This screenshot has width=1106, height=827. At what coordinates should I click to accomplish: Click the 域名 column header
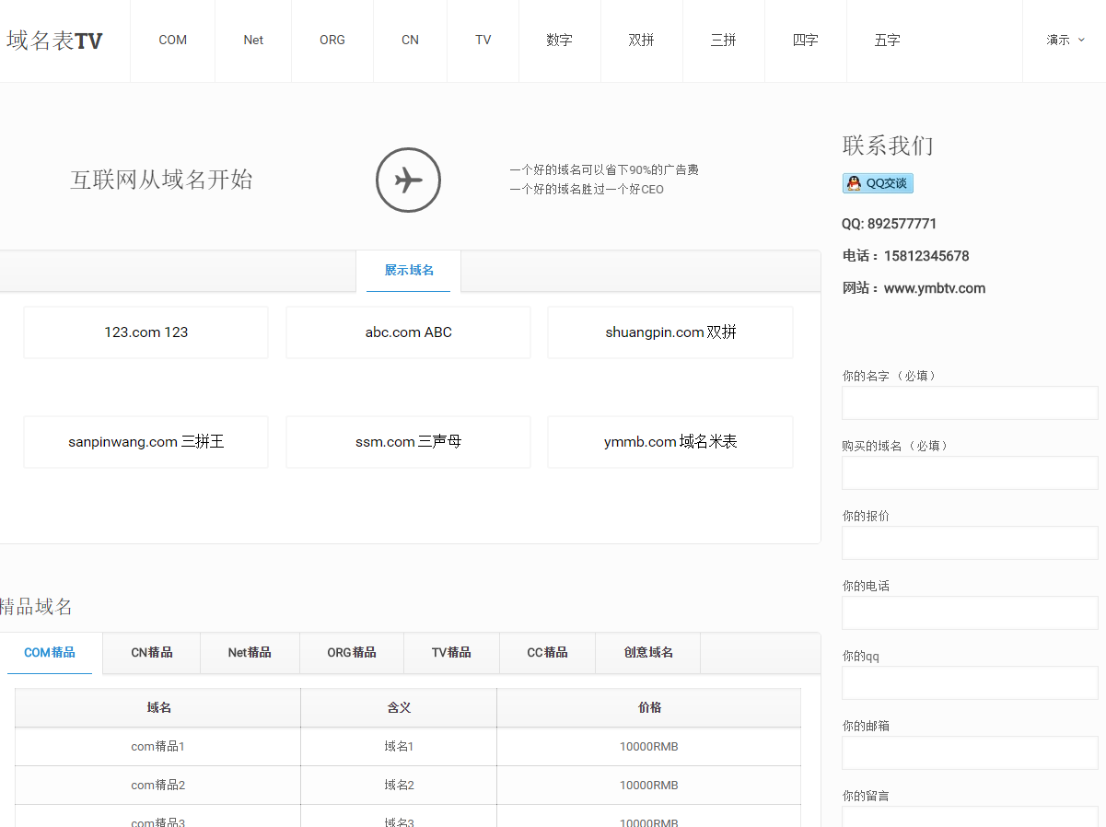pos(158,708)
